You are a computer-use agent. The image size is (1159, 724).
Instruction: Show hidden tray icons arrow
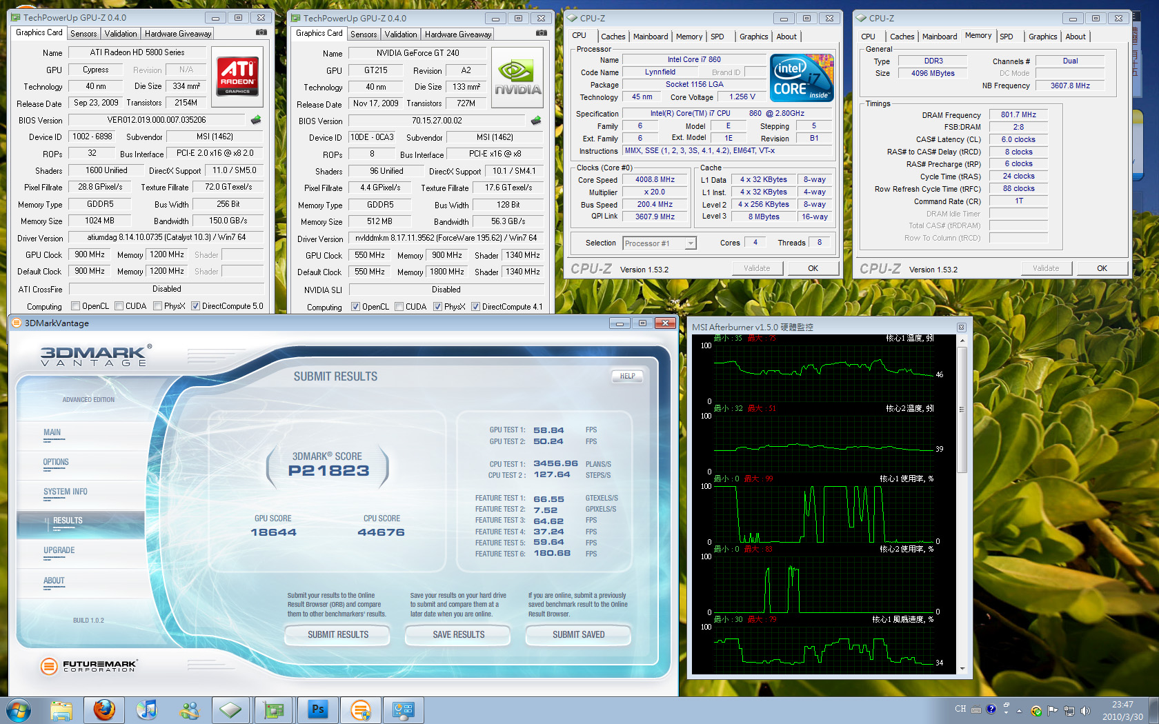coord(1019,711)
